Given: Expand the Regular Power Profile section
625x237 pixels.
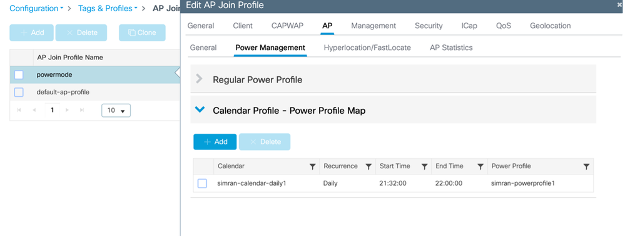Looking at the screenshot, I should point(200,79).
